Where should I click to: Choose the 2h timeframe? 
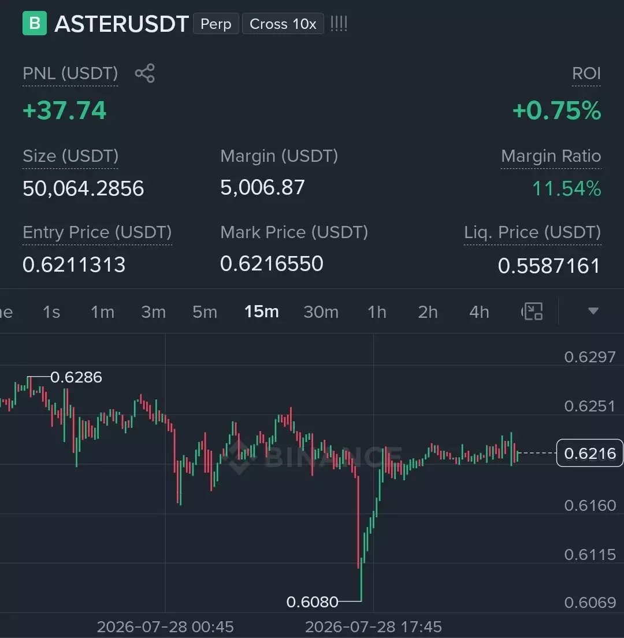(x=428, y=312)
